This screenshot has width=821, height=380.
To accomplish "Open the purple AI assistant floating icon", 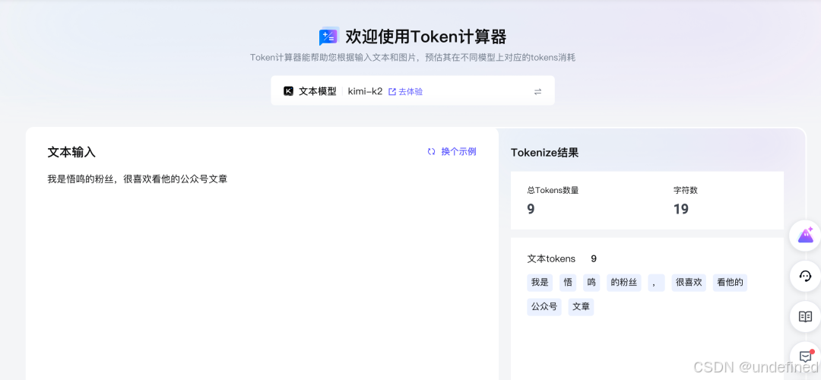I will (805, 236).
